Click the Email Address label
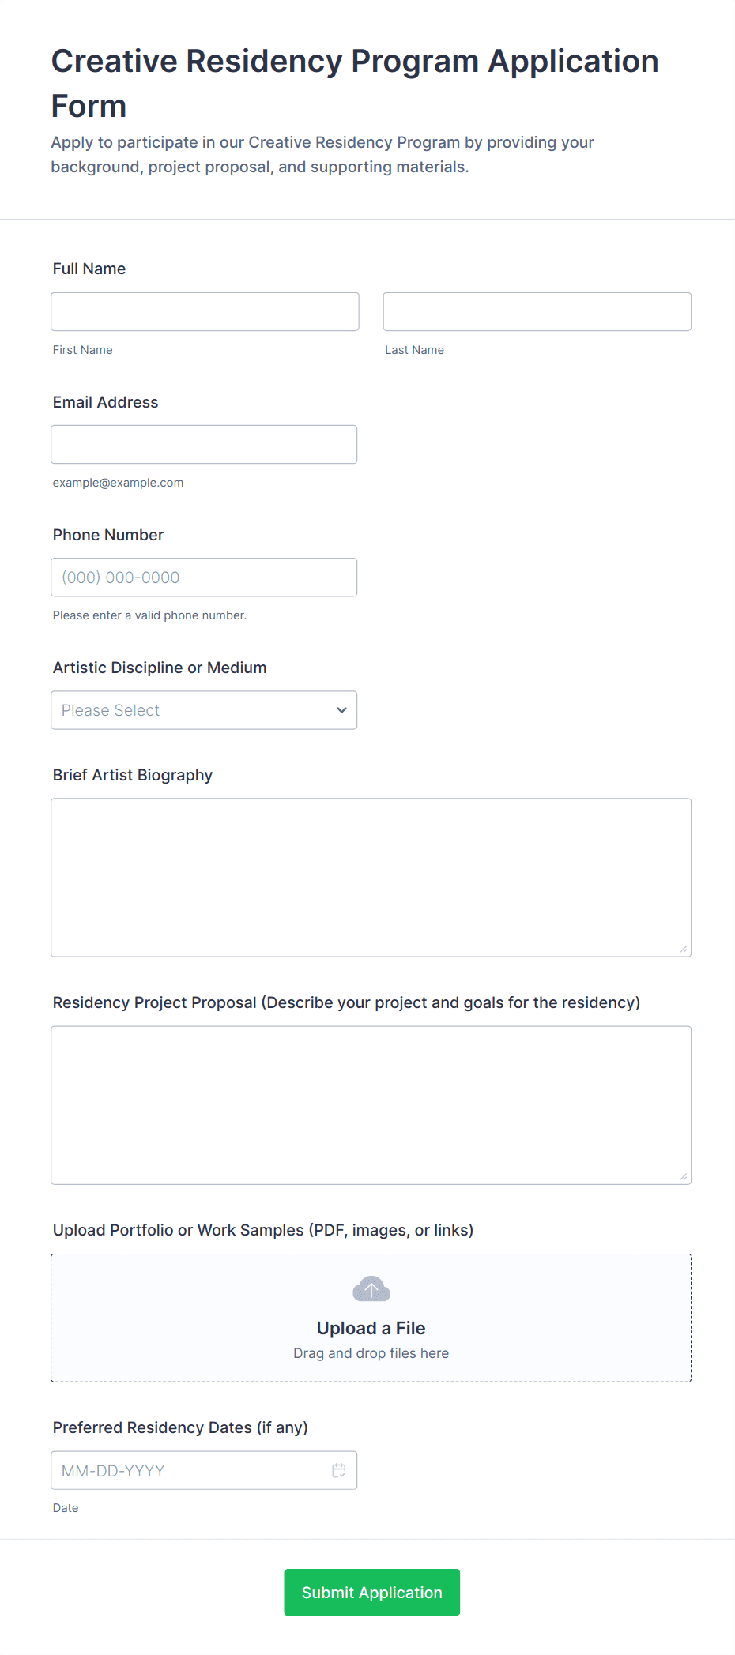Image resolution: width=735 pixels, height=1655 pixels. [x=106, y=402]
